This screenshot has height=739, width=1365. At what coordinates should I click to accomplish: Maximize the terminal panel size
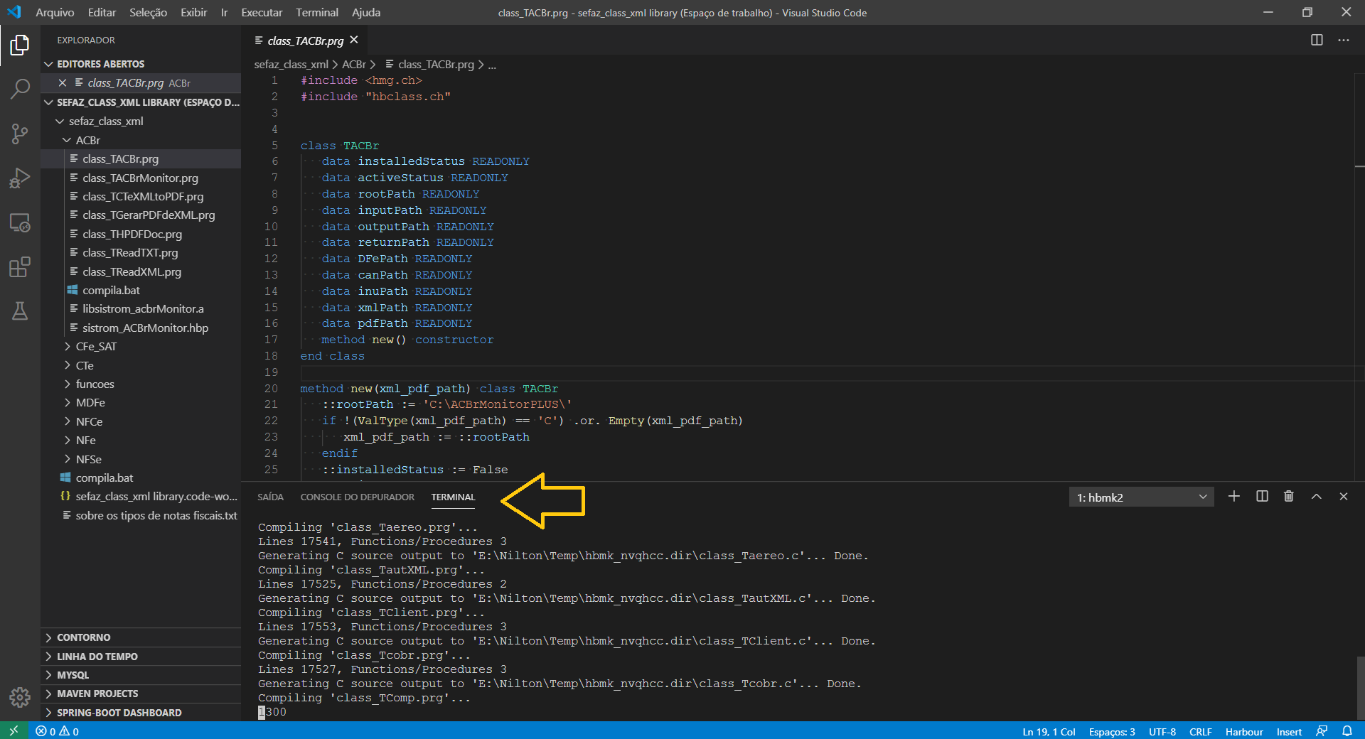[x=1316, y=497]
